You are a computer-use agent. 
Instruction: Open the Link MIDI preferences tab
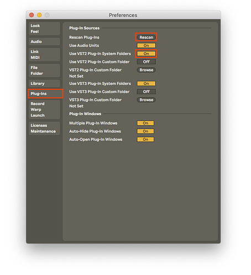[x=44, y=55]
